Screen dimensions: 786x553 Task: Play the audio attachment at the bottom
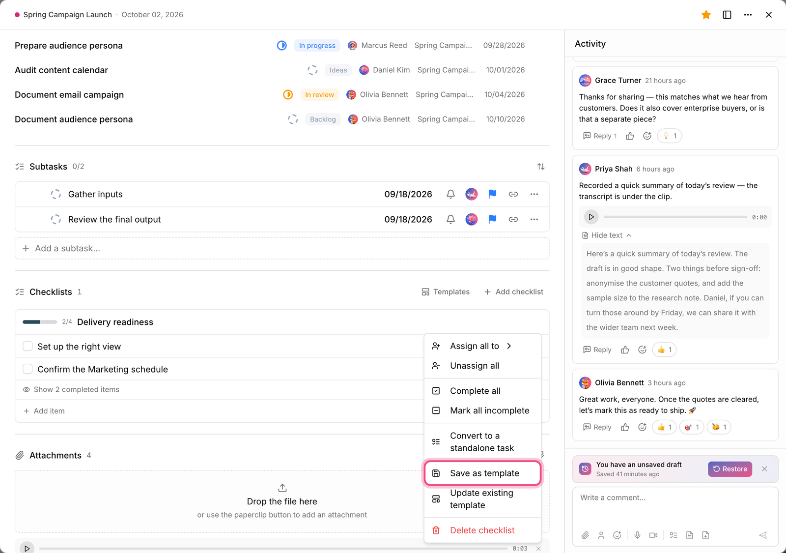[x=27, y=548]
